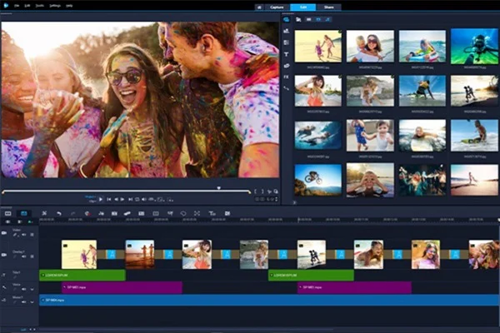The height and width of the screenshot is (333, 500).
Task: Undo the last action
Action: (59, 213)
